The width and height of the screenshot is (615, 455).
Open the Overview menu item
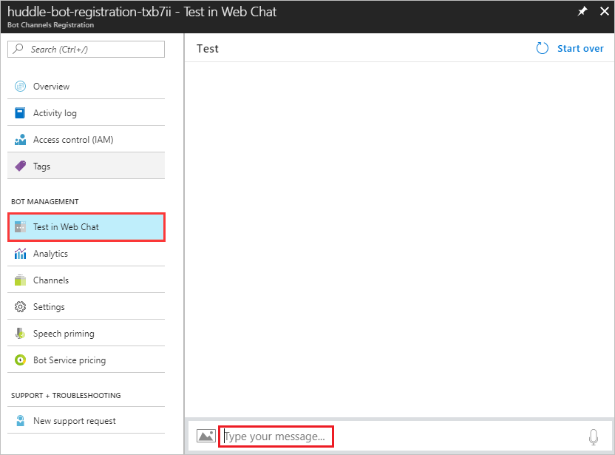(x=86, y=86)
